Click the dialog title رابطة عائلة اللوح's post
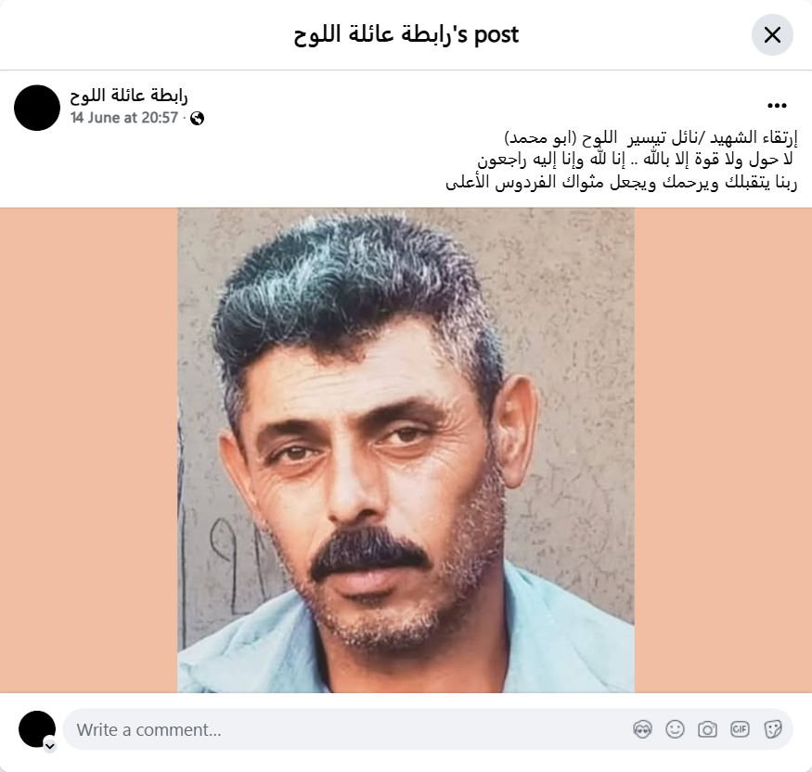Image resolution: width=812 pixels, height=772 pixels. (x=406, y=34)
